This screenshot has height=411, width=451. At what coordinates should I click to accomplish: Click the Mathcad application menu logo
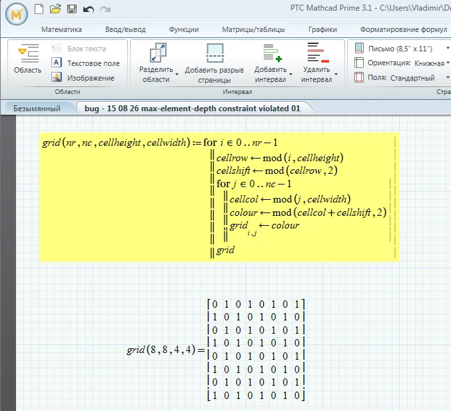click(17, 14)
